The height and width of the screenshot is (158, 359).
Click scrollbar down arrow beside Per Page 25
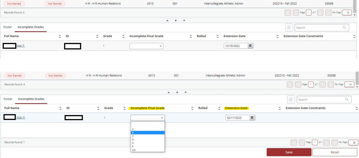tap(357, 87)
